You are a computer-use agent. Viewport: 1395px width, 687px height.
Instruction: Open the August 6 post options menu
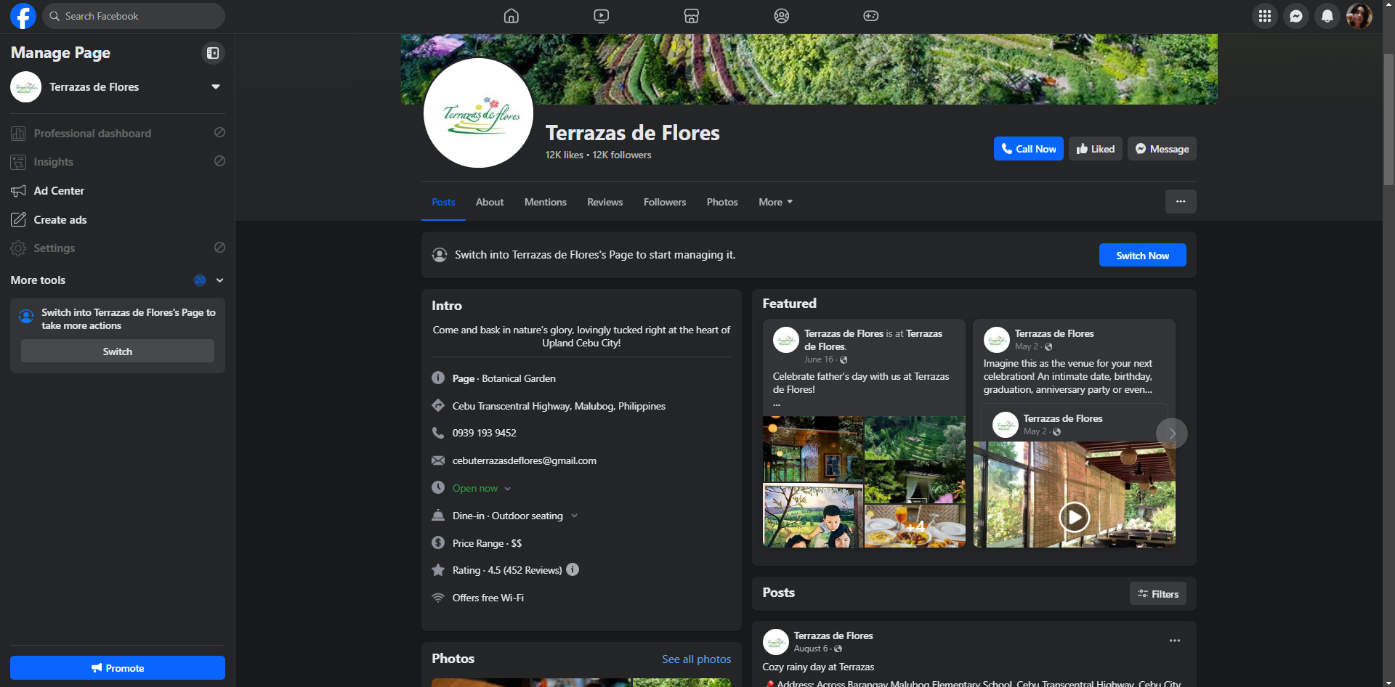(x=1175, y=641)
